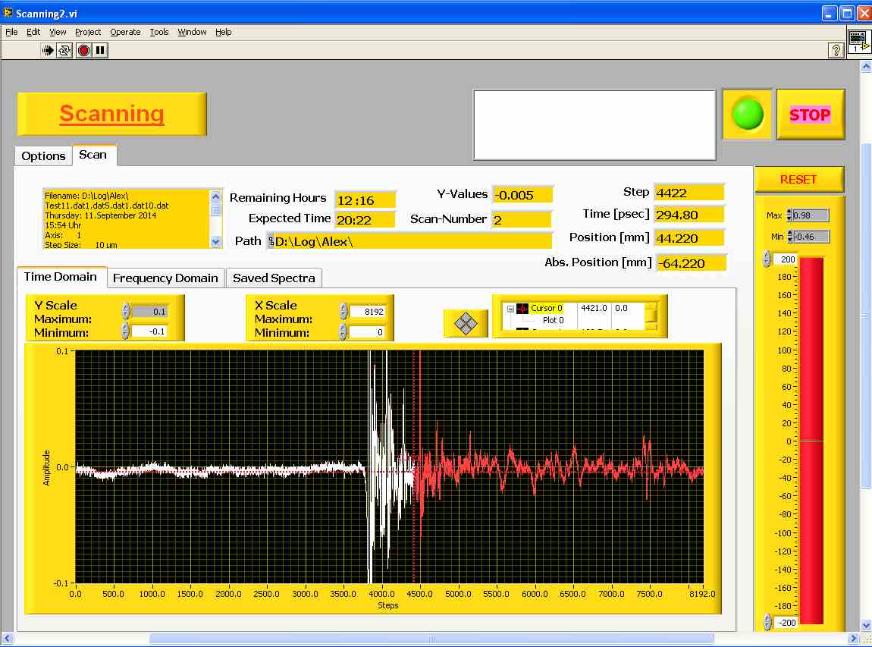Step the X Scale Maximum value control

click(343, 311)
